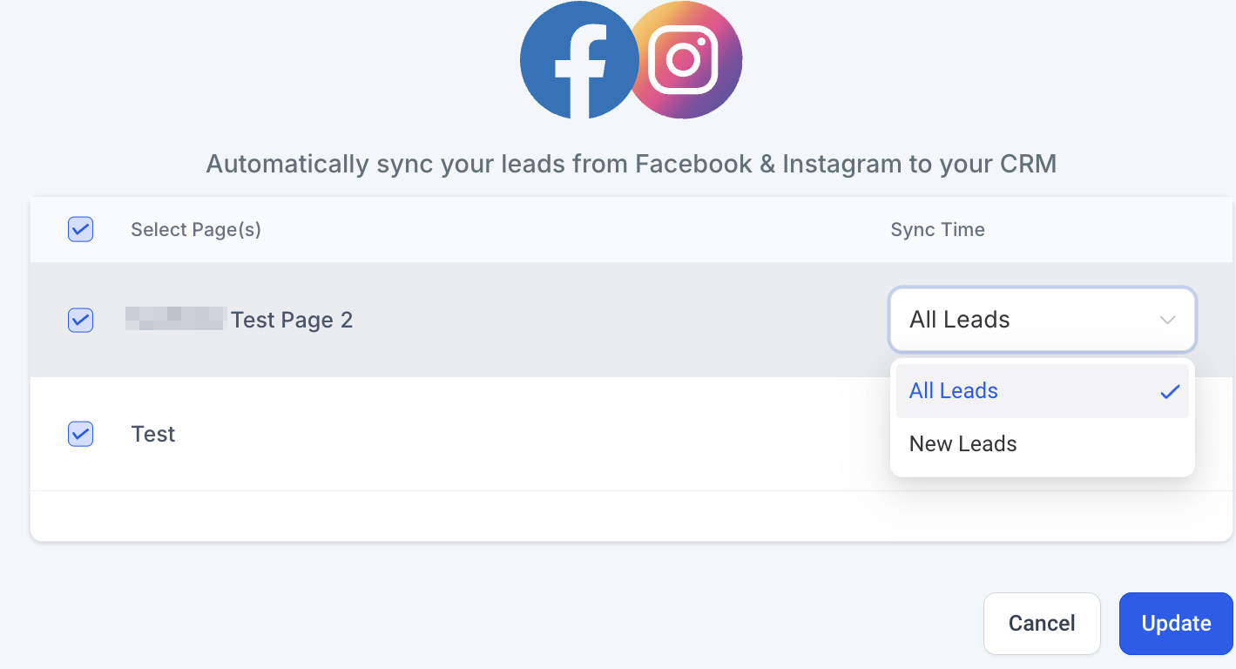
Task: Click the Test Page 2 row label
Action: tap(292, 321)
